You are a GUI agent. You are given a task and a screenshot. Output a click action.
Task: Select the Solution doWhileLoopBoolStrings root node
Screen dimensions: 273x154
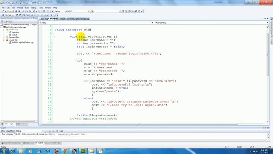point(19,25)
